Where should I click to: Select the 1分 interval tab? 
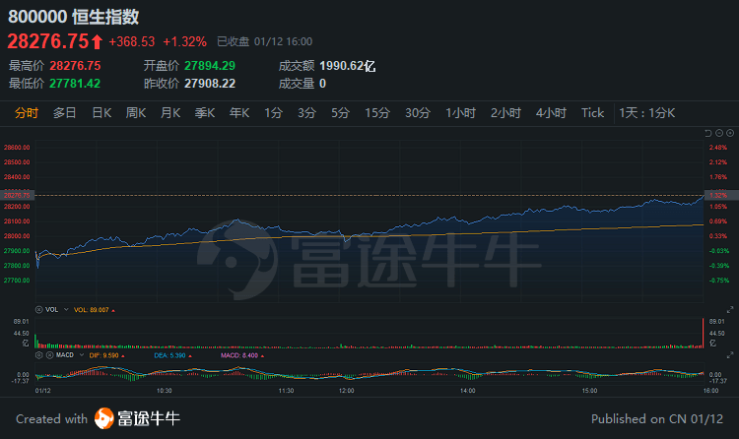coord(273,113)
